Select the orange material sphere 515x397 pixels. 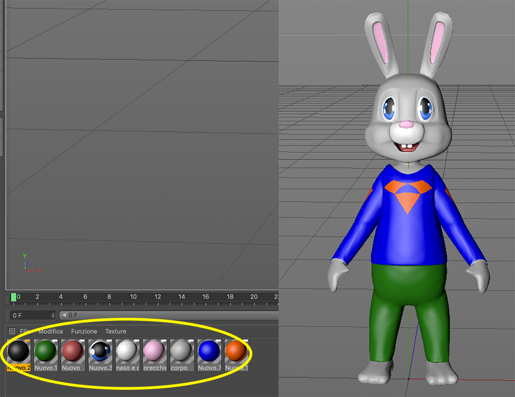(236, 351)
